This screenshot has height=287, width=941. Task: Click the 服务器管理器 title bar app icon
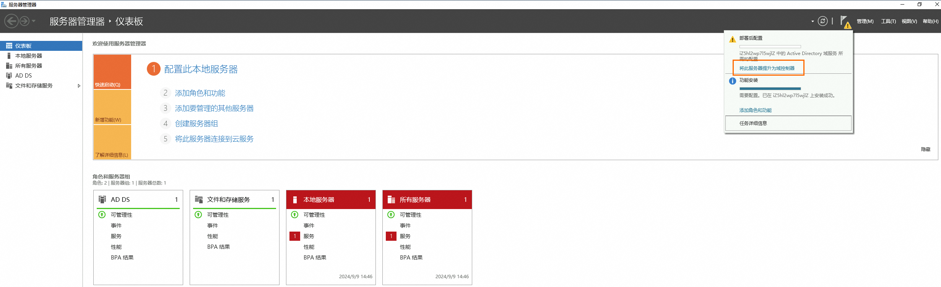coord(4,5)
